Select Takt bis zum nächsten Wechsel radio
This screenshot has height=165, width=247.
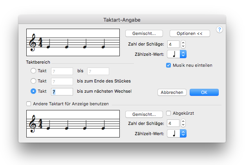pos(33,91)
